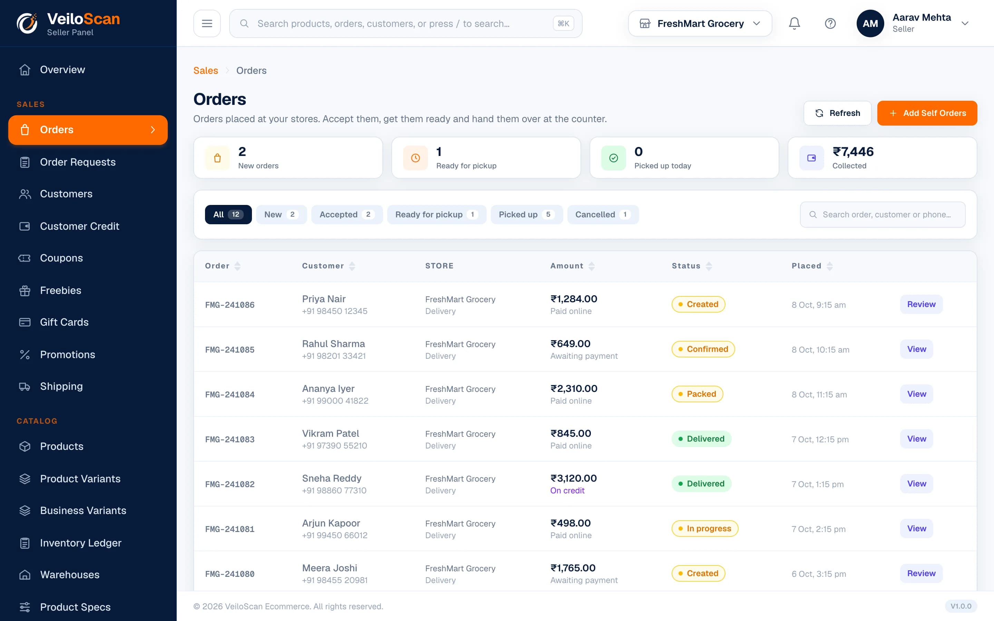Sort by the Placed column
Image resolution: width=994 pixels, height=621 pixels.
(x=812, y=266)
